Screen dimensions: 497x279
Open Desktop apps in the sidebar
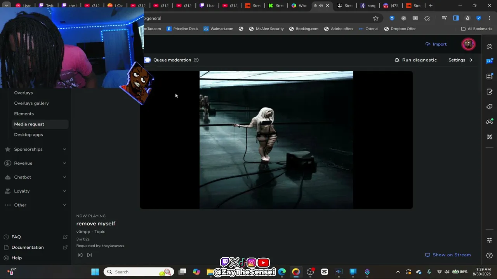pos(28,134)
